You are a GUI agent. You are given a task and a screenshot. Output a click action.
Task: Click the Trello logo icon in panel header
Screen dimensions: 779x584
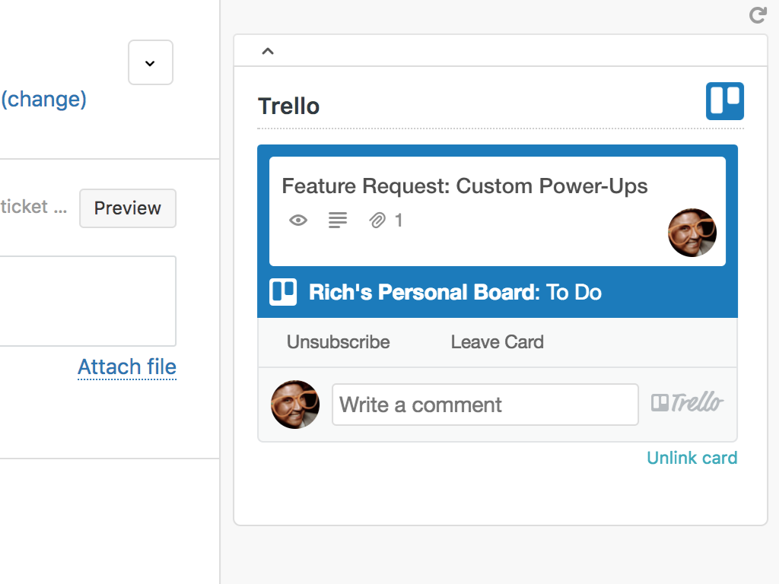point(724,100)
